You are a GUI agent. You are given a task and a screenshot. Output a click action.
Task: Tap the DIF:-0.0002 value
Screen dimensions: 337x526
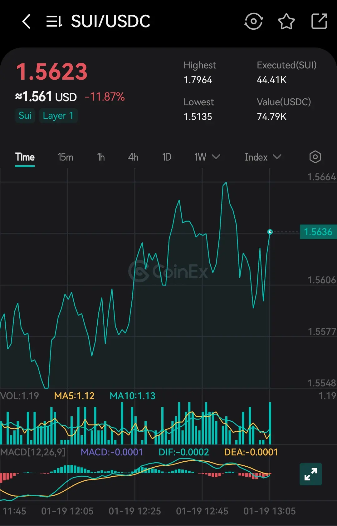click(x=183, y=452)
